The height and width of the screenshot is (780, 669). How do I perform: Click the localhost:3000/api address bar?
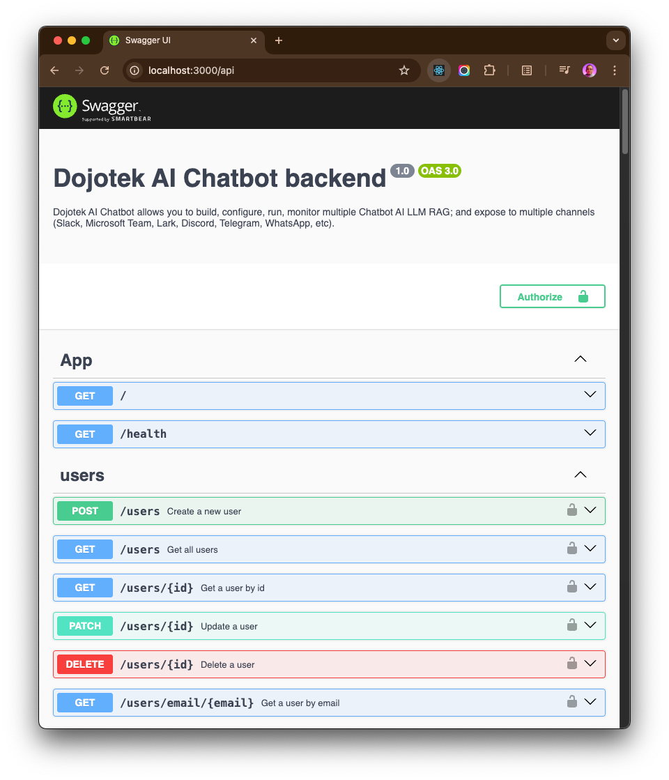pos(265,70)
